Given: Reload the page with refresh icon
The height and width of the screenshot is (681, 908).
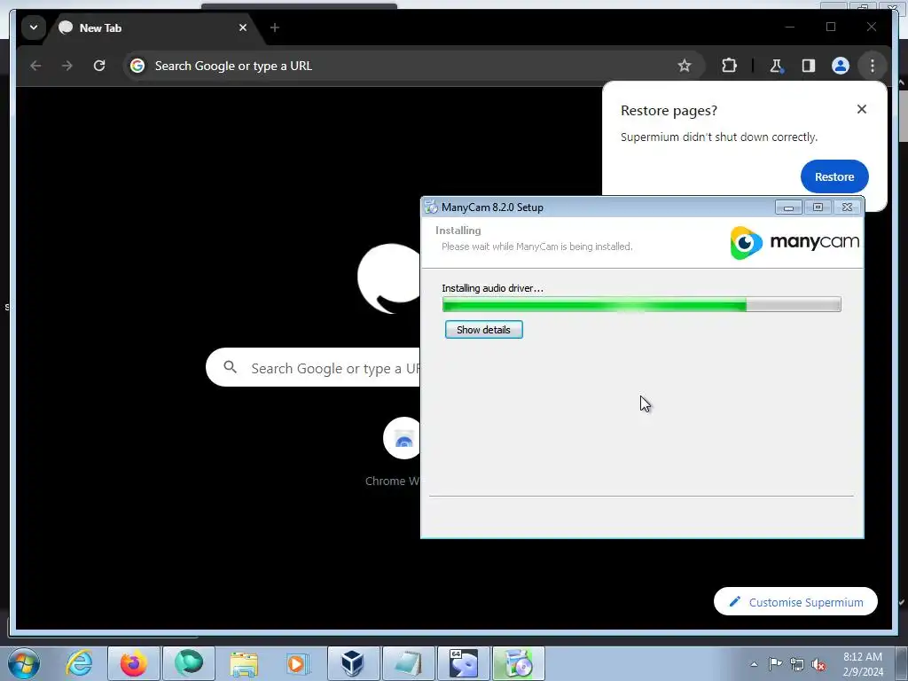Looking at the screenshot, I should pyautogui.click(x=99, y=66).
